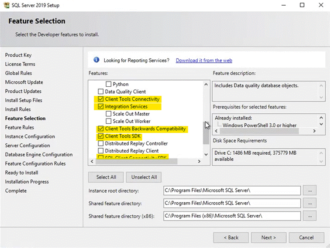Check the Data Quality Client checkbox
This screenshot has height=248, width=330.
(x=100, y=92)
